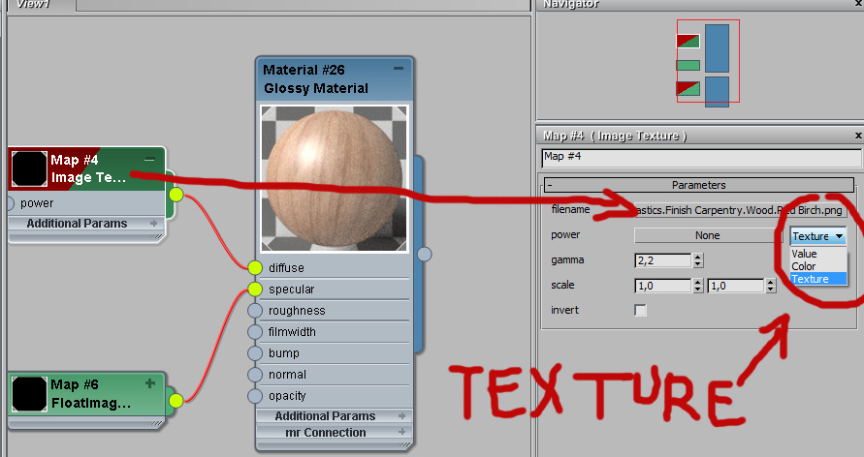The width and height of the screenshot is (864, 457).
Task: Click the second scale spinner arrows
Action: 771,286
